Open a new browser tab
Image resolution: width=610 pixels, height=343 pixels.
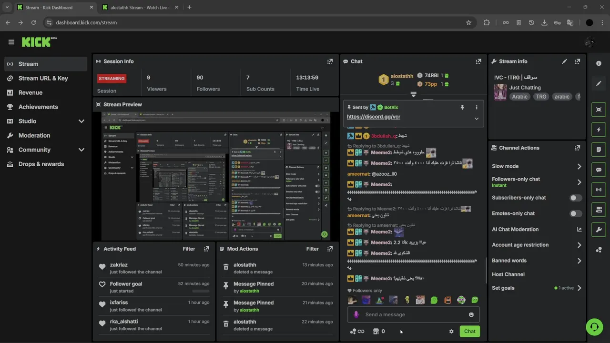coord(189,7)
